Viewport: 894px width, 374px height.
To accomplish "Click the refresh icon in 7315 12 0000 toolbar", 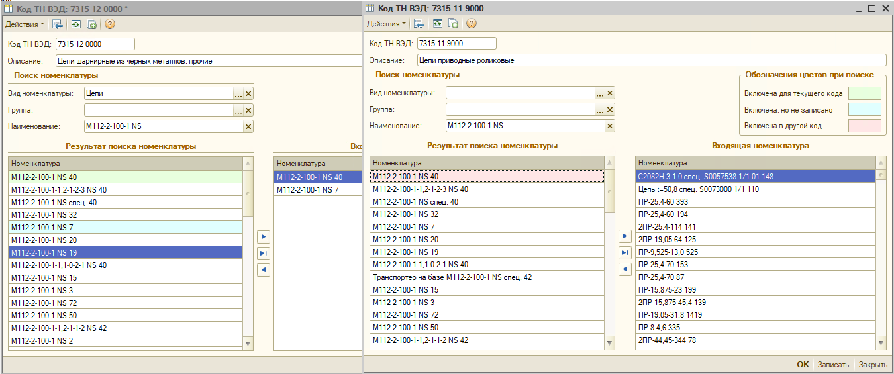I will click(75, 24).
